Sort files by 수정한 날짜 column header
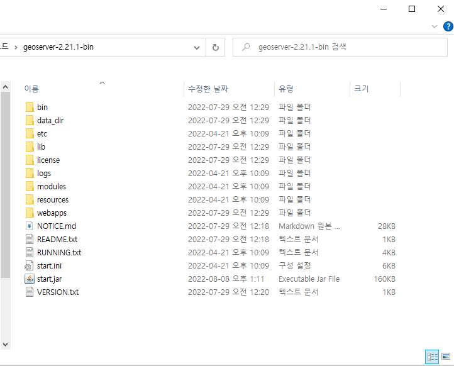454x366 pixels. [x=208, y=89]
